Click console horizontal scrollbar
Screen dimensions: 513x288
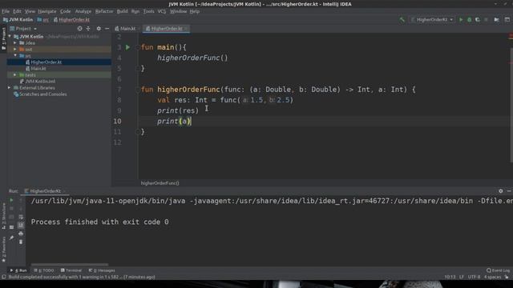[70, 265]
